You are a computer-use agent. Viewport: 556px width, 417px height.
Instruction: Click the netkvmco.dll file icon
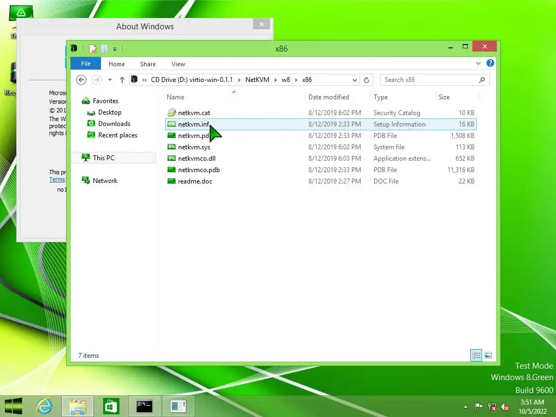[x=172, y=158]
